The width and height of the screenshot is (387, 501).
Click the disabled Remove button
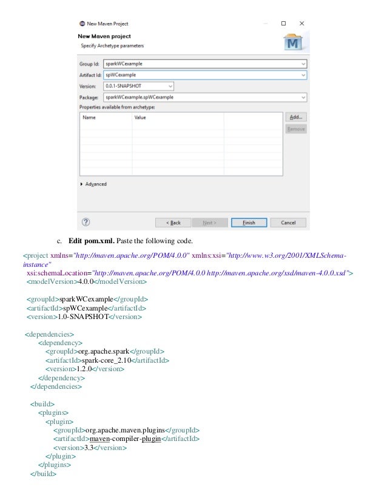coord(296,129)
